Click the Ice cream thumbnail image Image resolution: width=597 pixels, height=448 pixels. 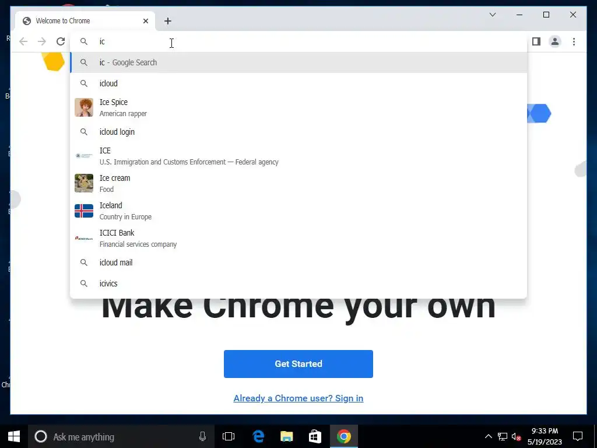tap(84, 183)
